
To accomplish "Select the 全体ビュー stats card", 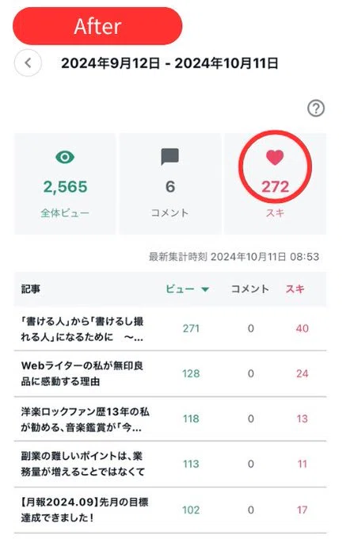I will [x=65, y=184].
